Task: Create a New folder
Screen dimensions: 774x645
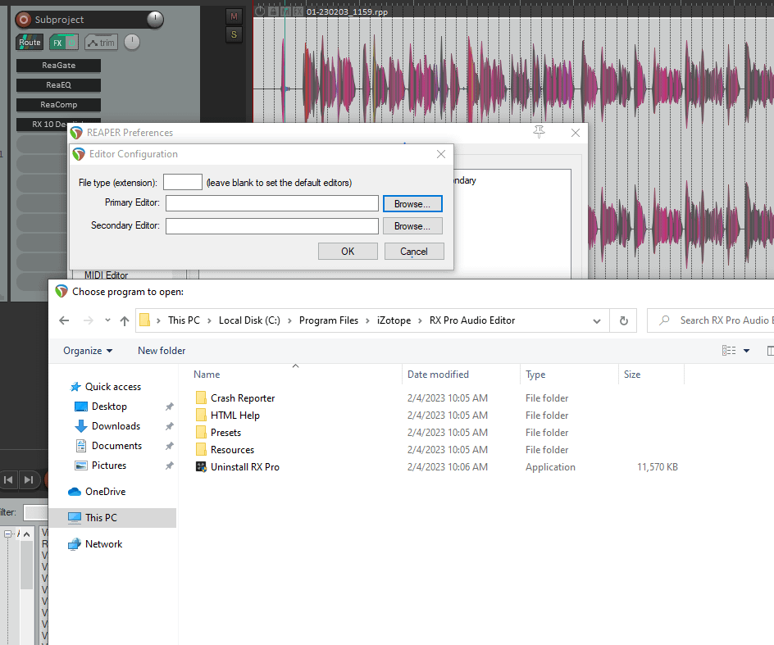Action: [162, 351]
